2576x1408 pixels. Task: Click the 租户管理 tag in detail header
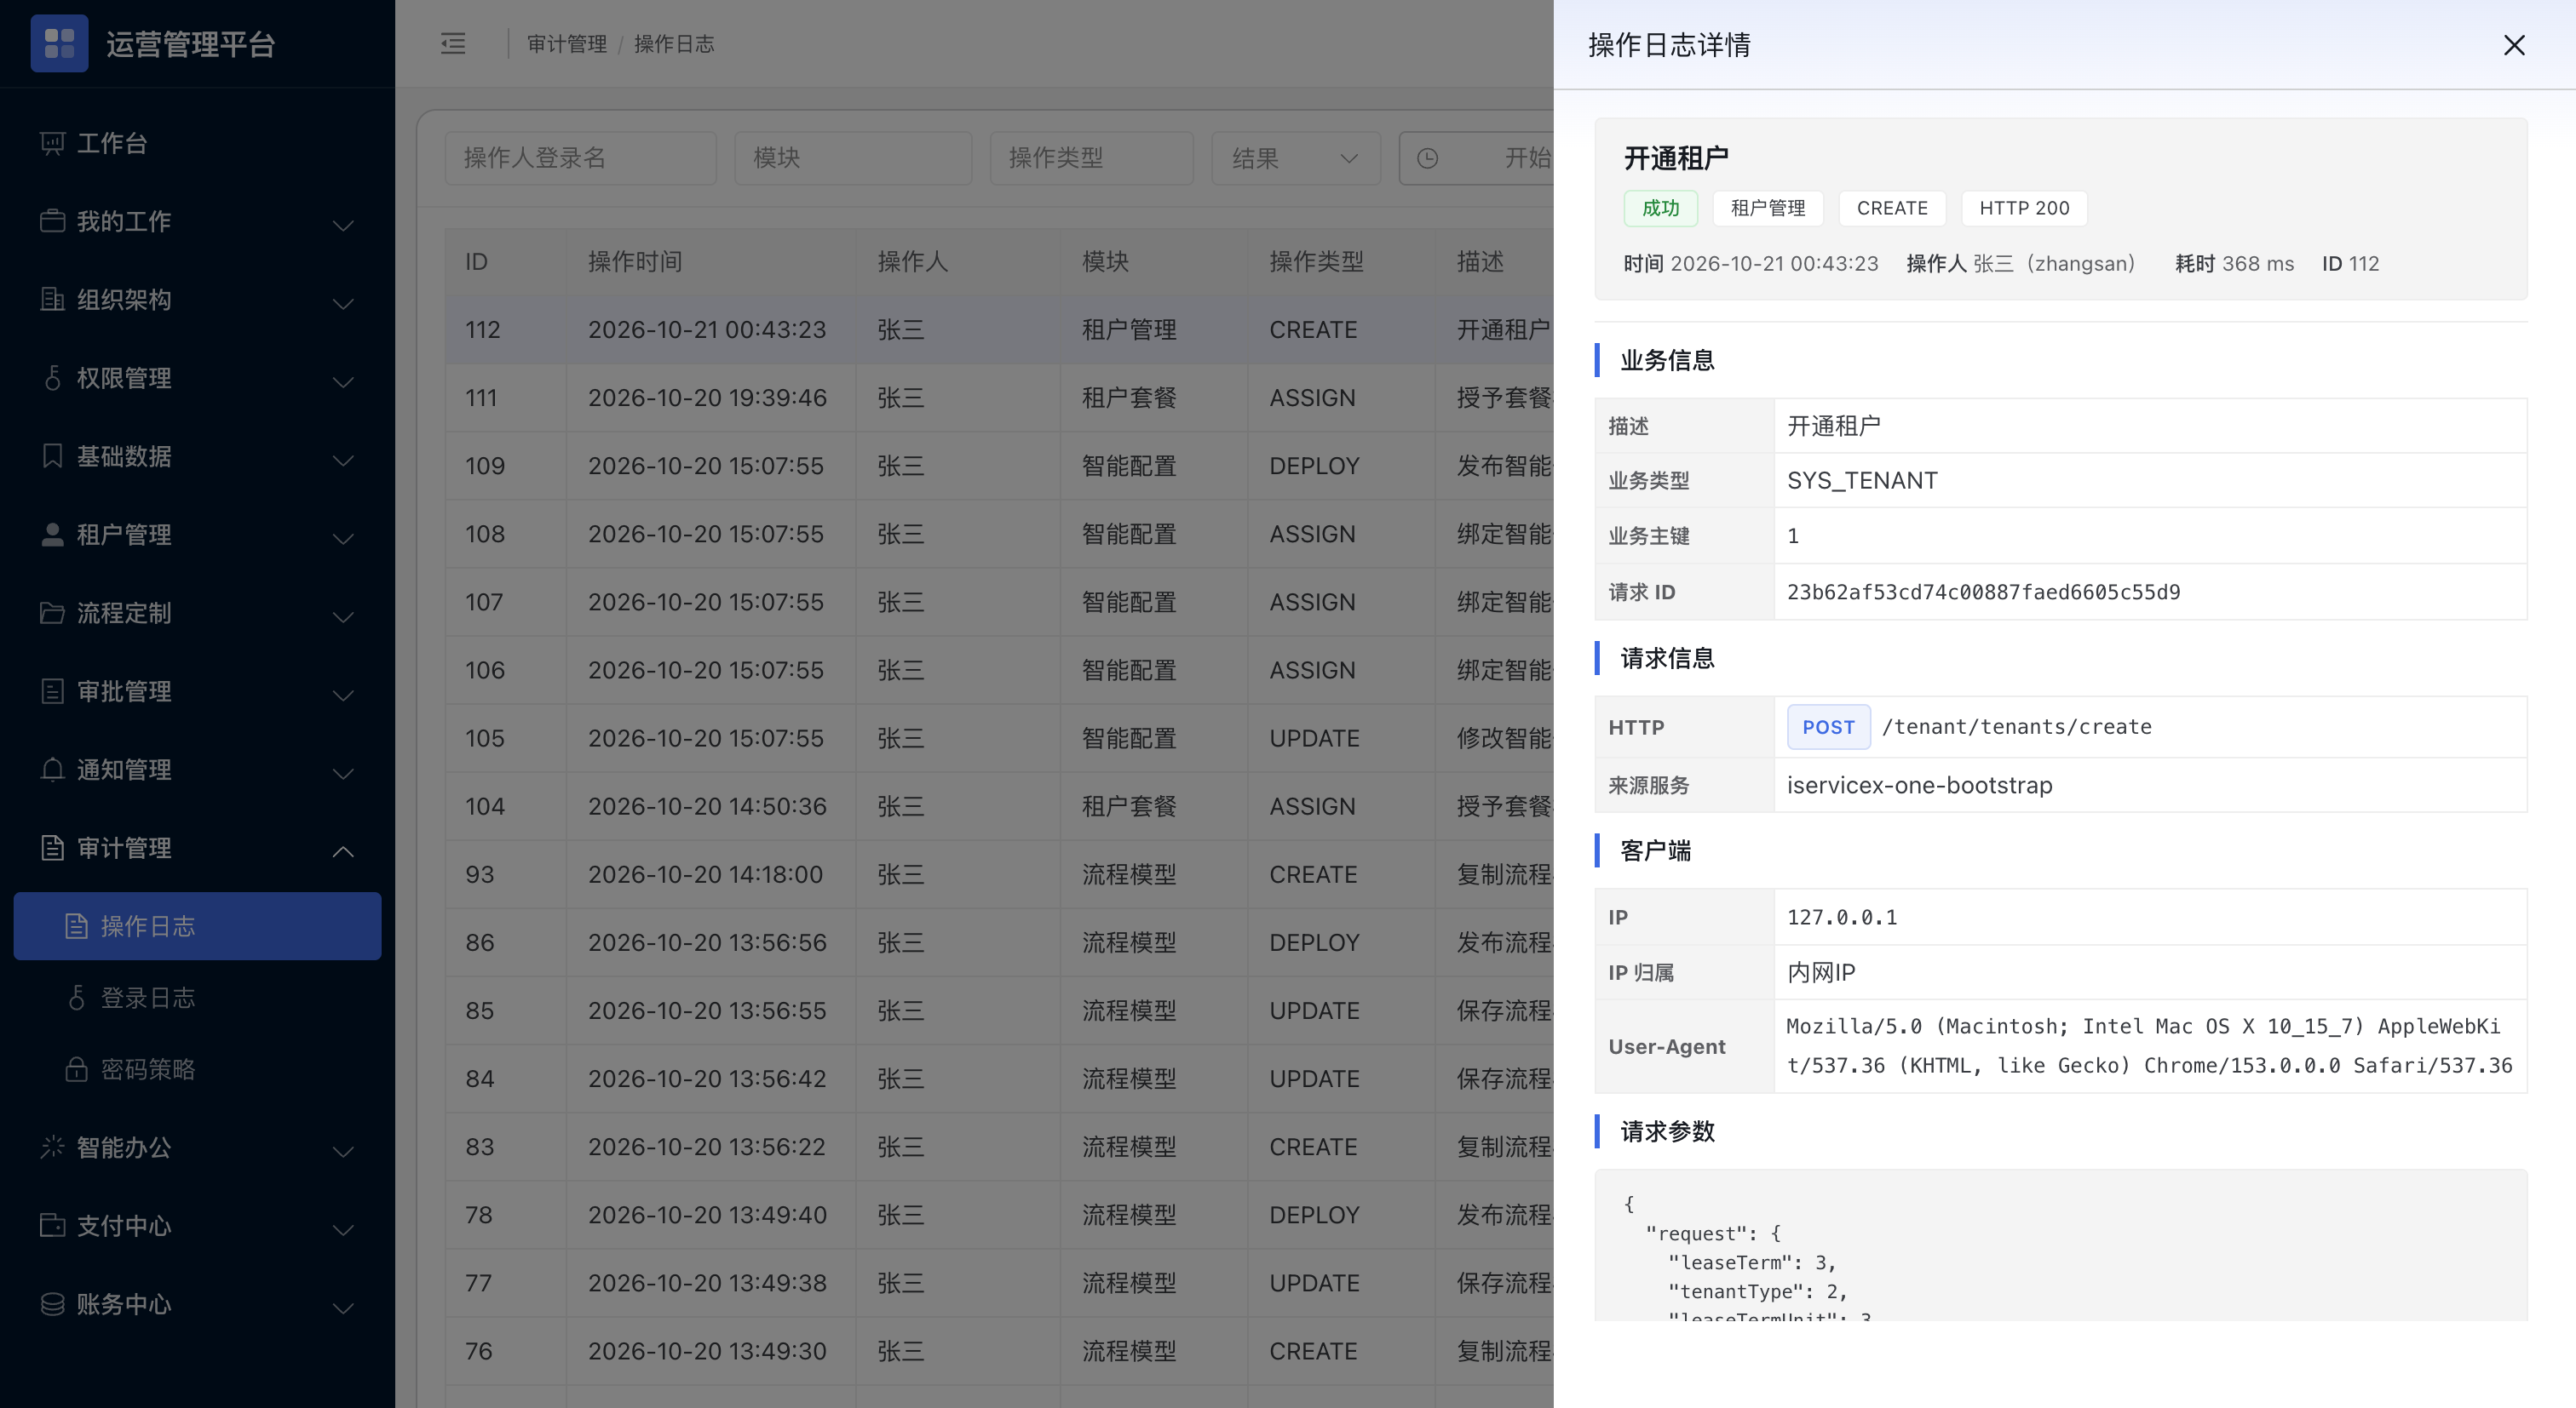1768,208
